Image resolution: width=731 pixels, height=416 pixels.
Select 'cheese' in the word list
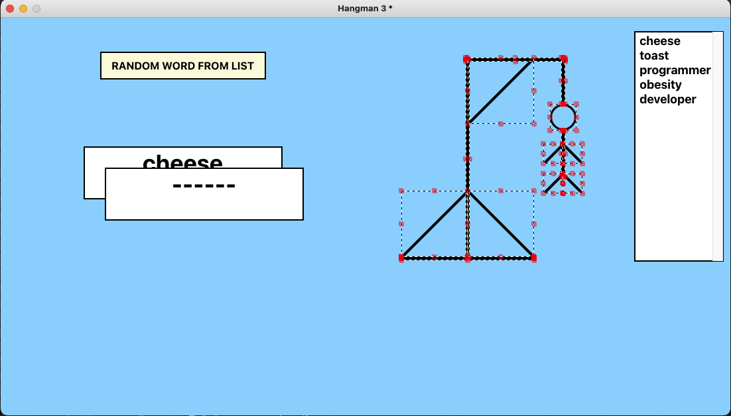pos(659,41)
